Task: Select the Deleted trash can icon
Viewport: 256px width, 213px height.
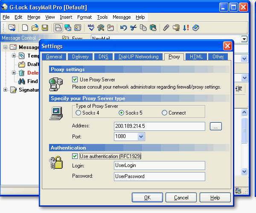Action: tap(22, 73)
